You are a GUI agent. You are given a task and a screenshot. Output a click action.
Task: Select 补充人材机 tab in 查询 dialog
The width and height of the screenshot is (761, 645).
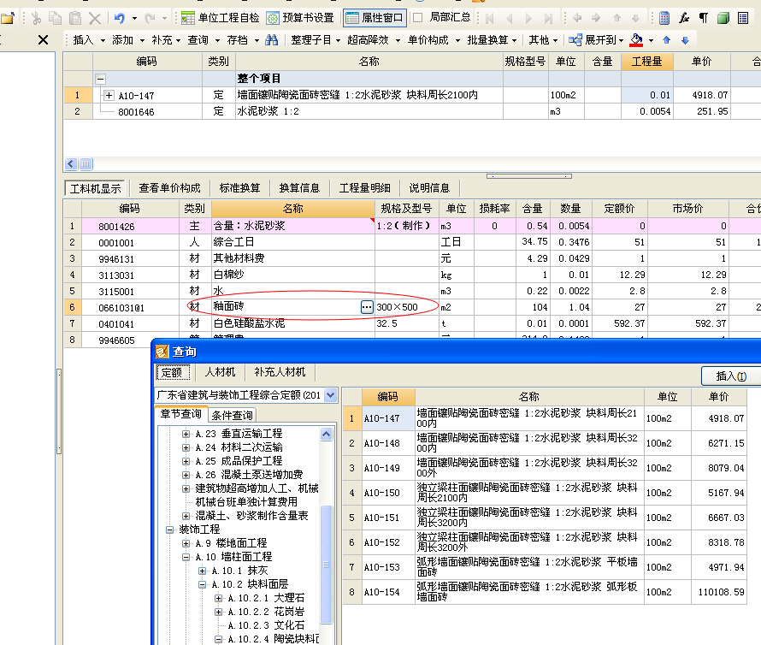point(280,372)
